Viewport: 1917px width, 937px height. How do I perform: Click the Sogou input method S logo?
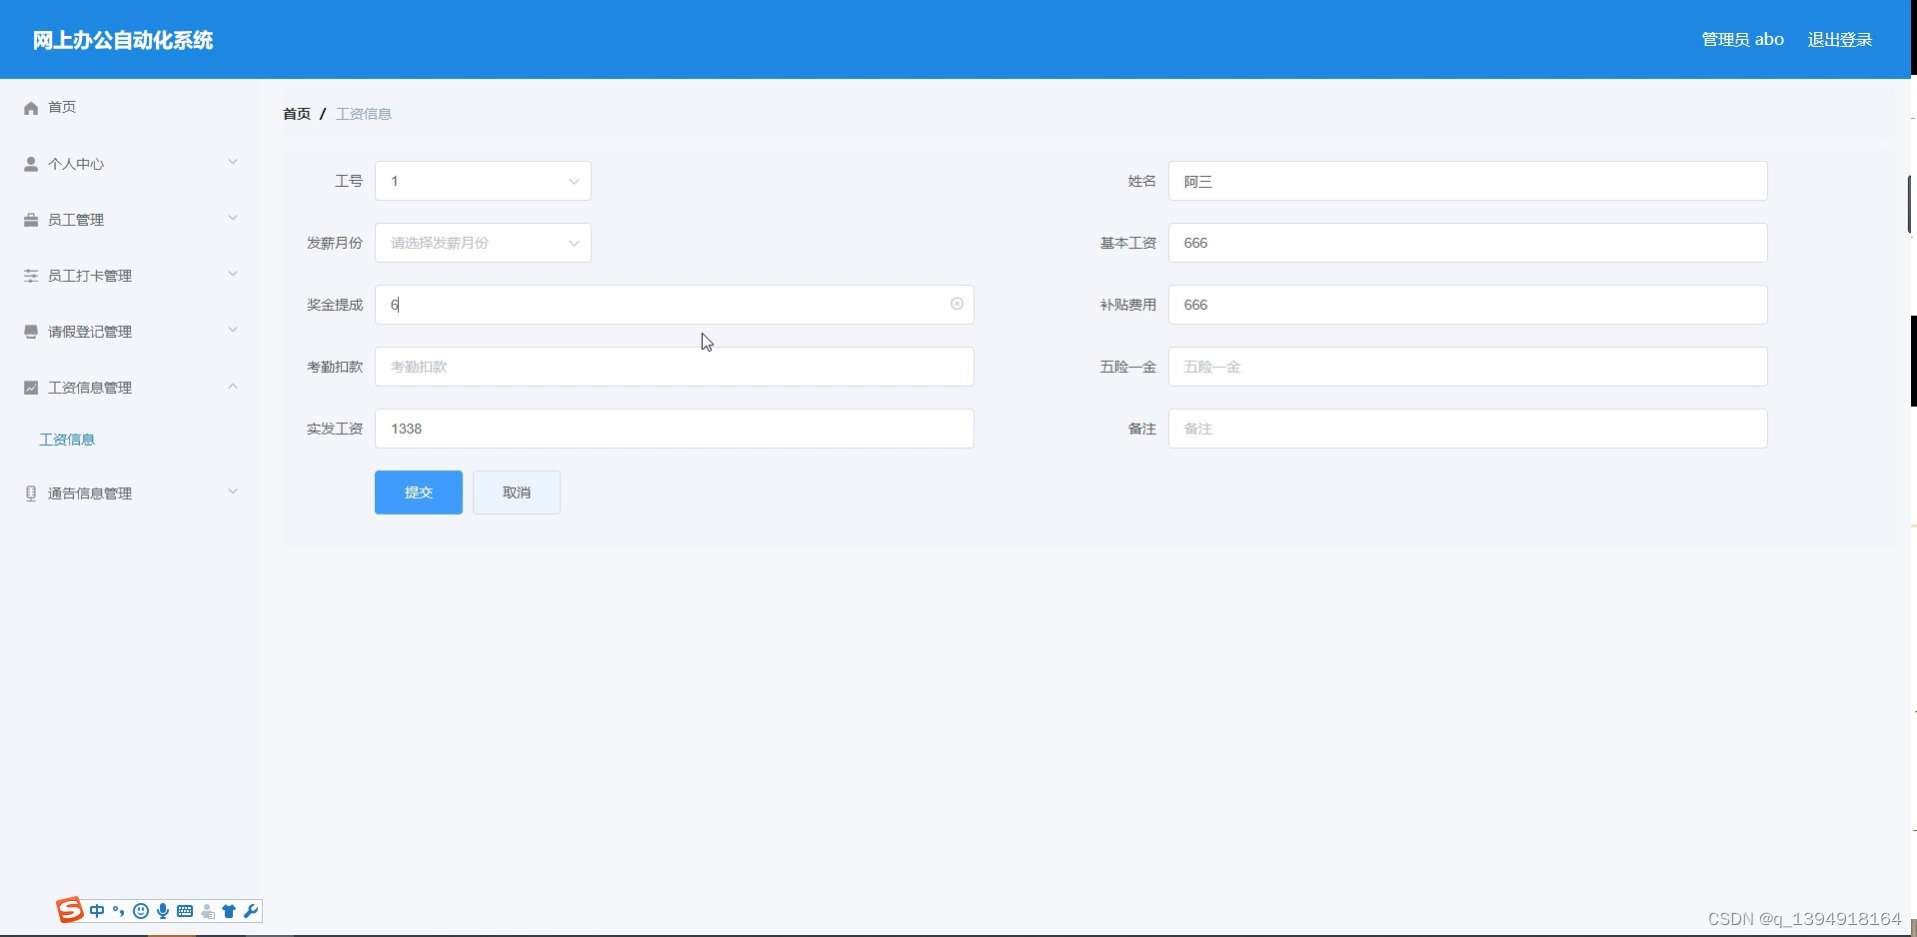coord(69,910)
